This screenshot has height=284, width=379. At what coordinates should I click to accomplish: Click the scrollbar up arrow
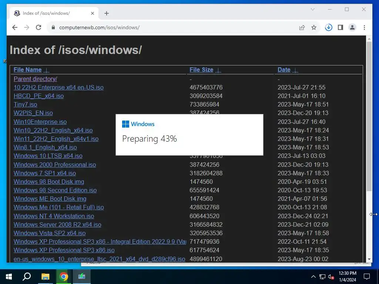point(369,38)
